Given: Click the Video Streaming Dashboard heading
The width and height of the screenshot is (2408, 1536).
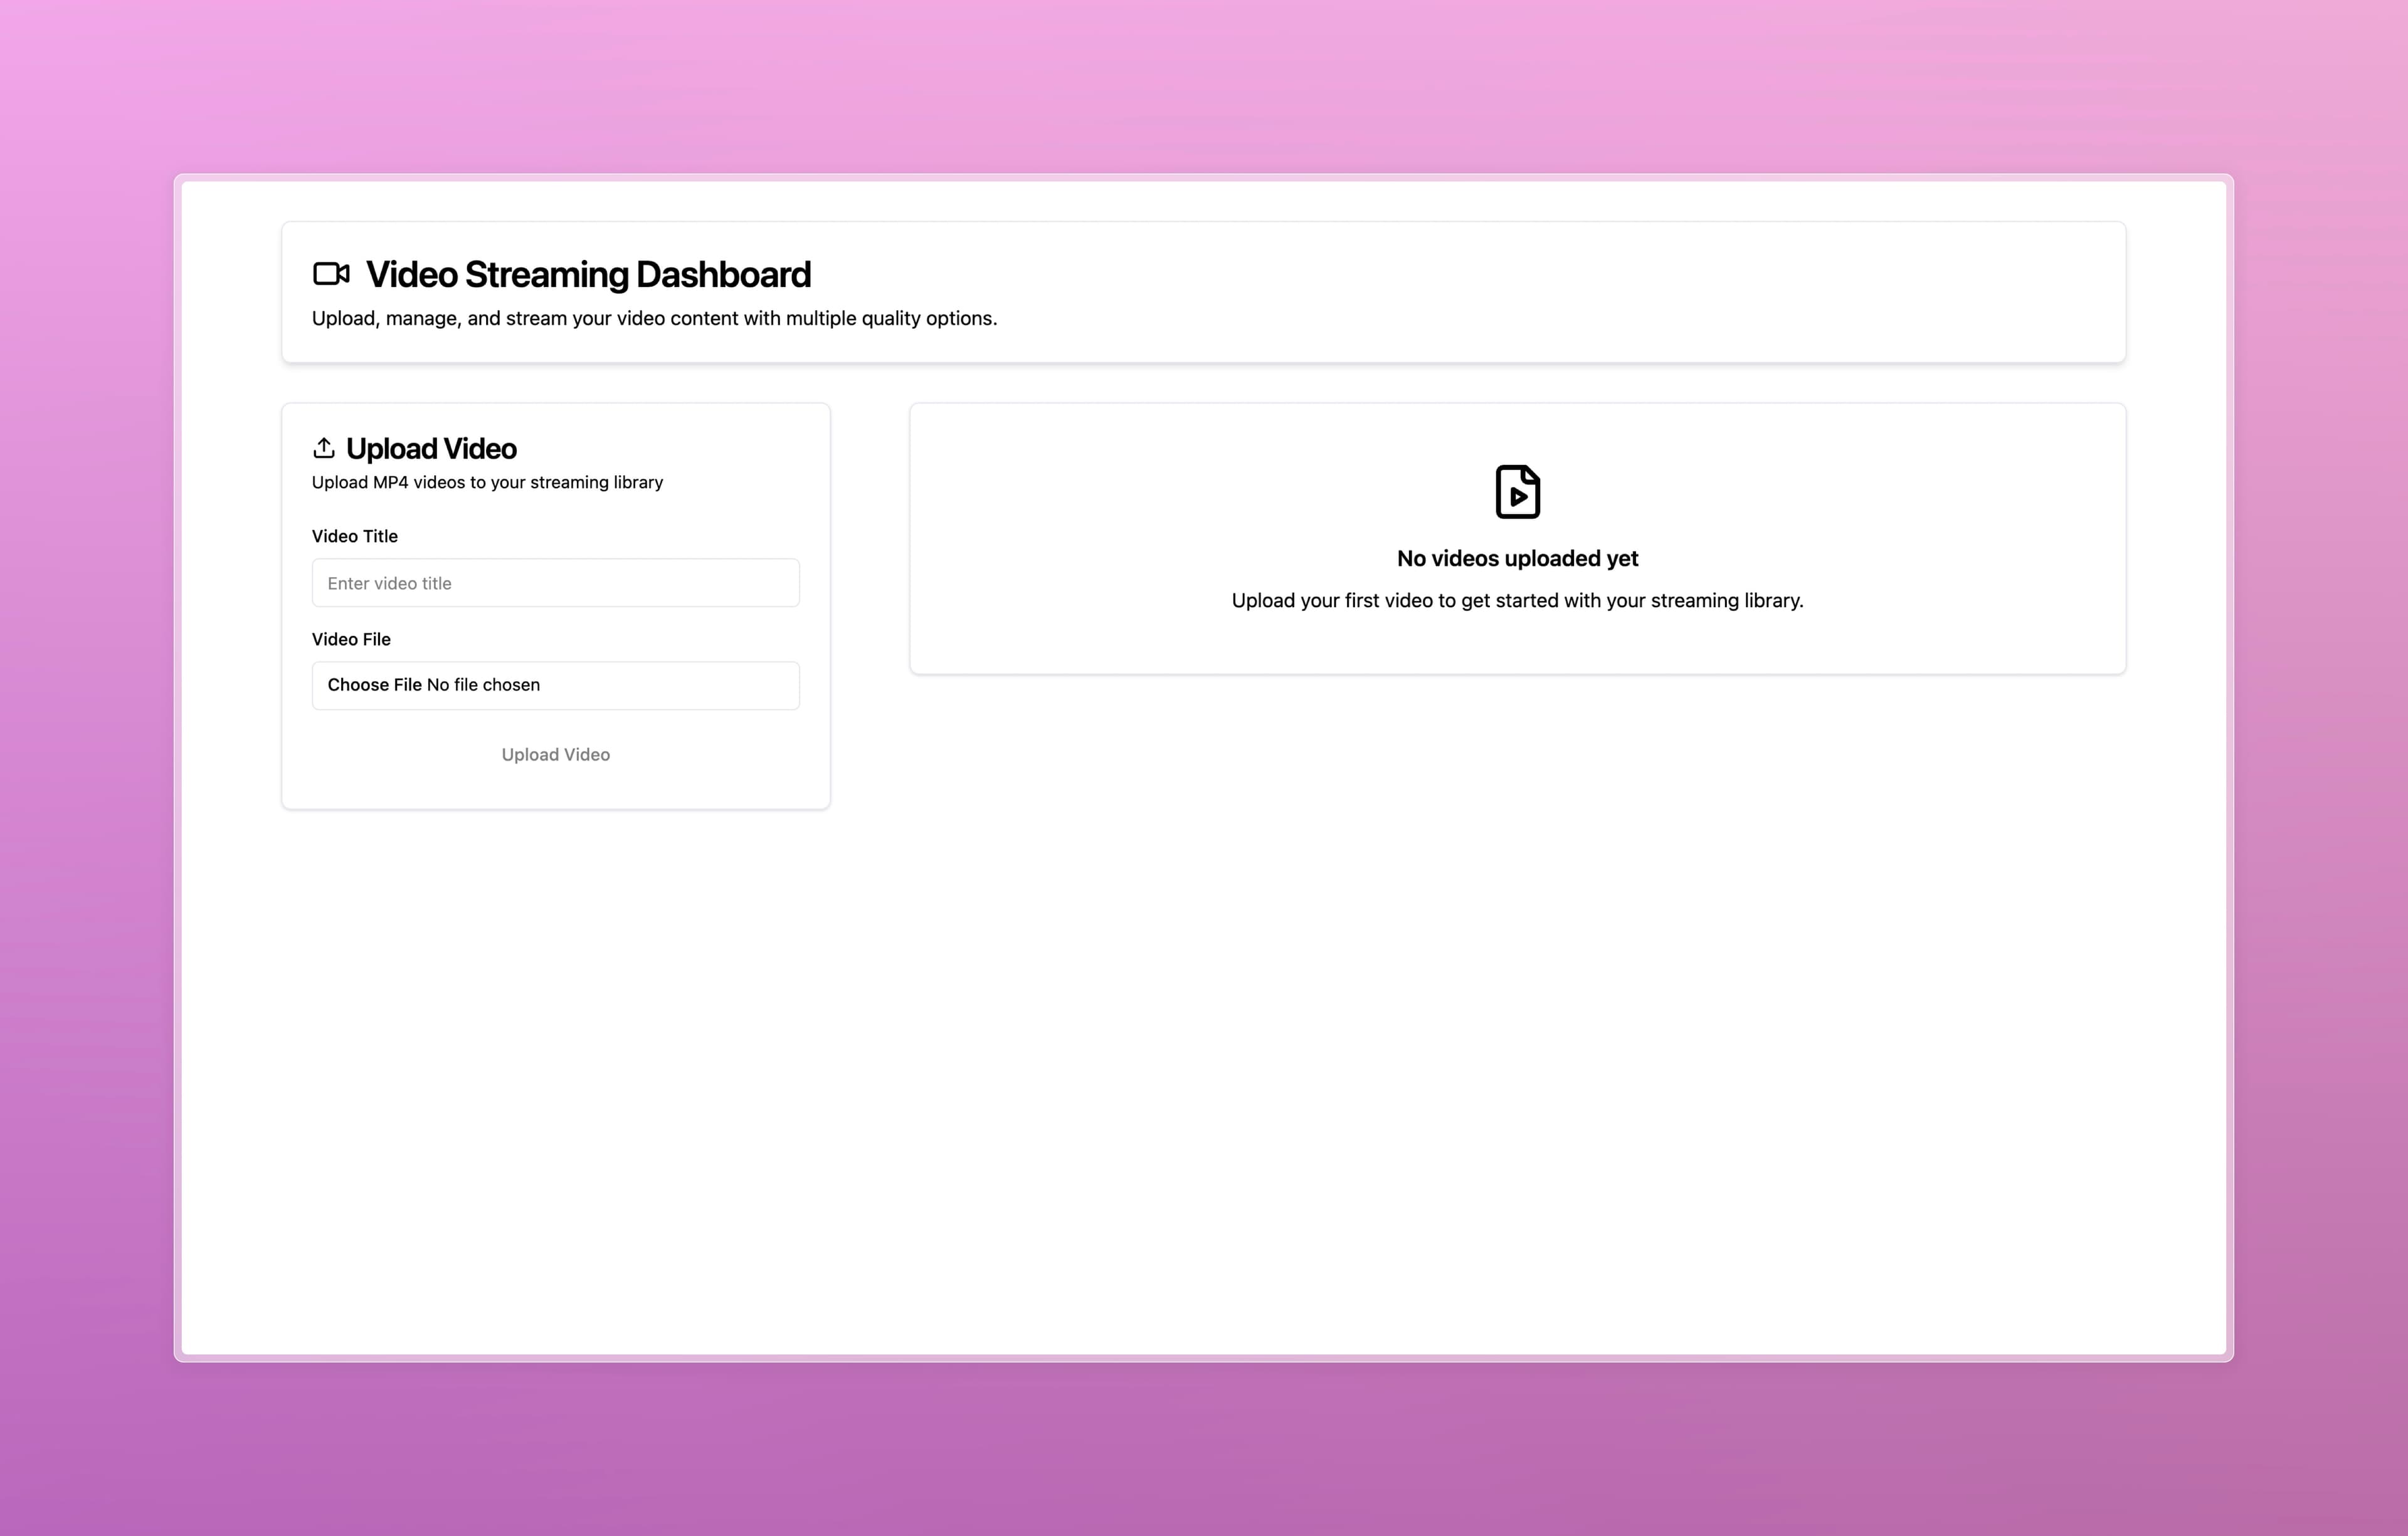Looking at the screenshot, I should click(x=588, y=275).
